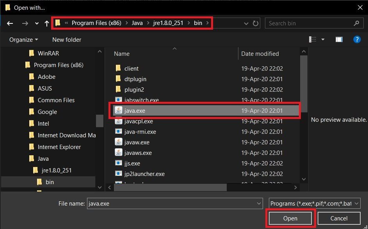Select the javaws.exe file icon
Viewport: 368px width, 229px height.
coord(119,153)
